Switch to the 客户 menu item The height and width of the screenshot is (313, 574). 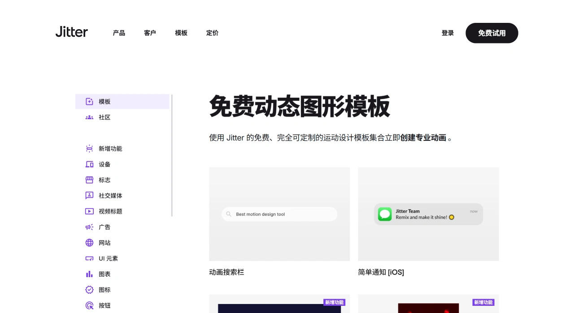point(150,33)
